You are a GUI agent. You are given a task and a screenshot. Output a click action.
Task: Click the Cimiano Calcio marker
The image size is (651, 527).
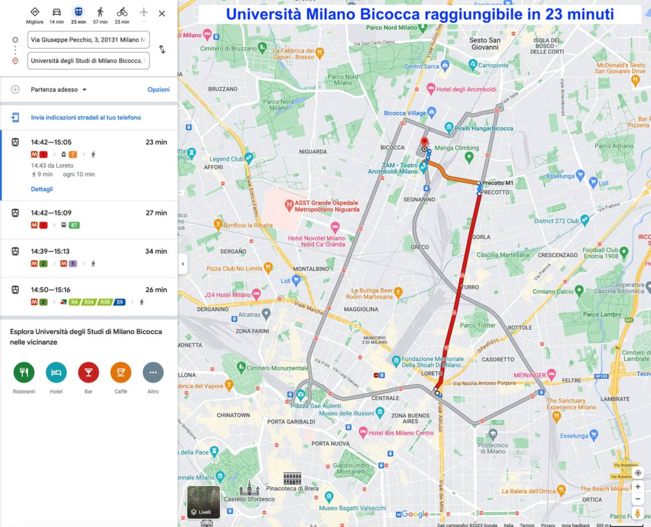tap(579, 290)
